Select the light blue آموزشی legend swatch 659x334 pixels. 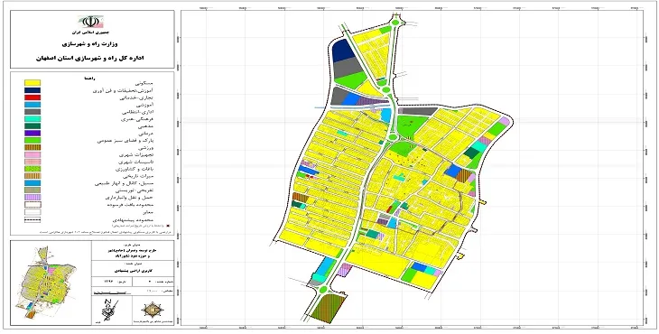tap(32, 105)
